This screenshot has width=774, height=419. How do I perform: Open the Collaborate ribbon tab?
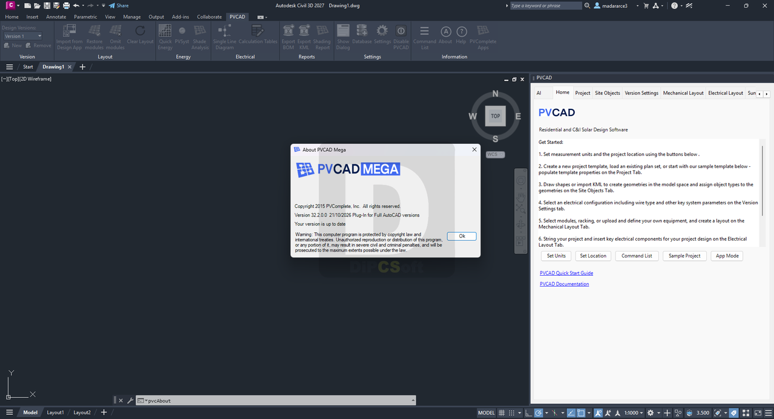[209, 17]
